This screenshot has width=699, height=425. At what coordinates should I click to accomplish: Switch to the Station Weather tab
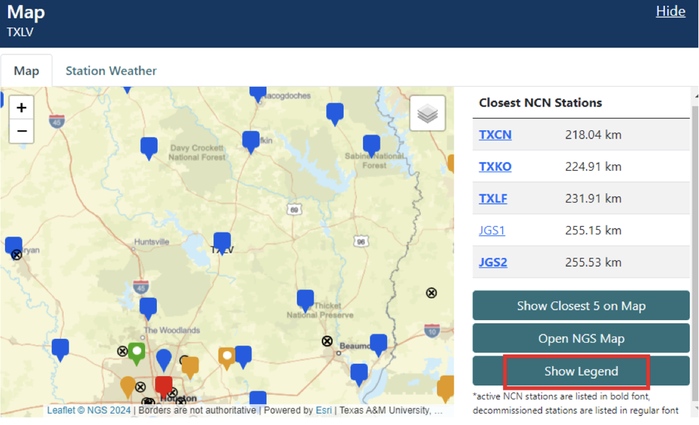111,71
